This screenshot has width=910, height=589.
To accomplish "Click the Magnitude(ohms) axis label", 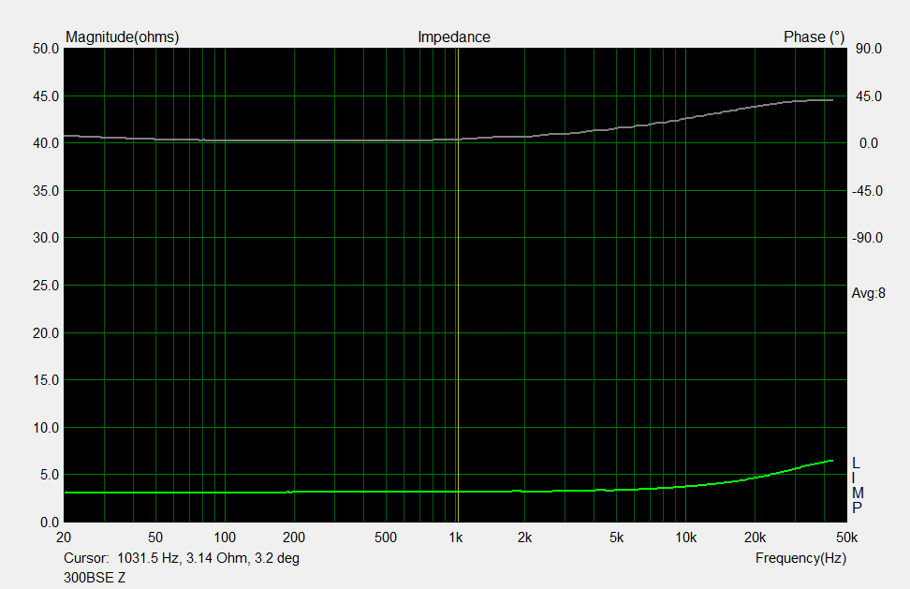I will 122,37.
